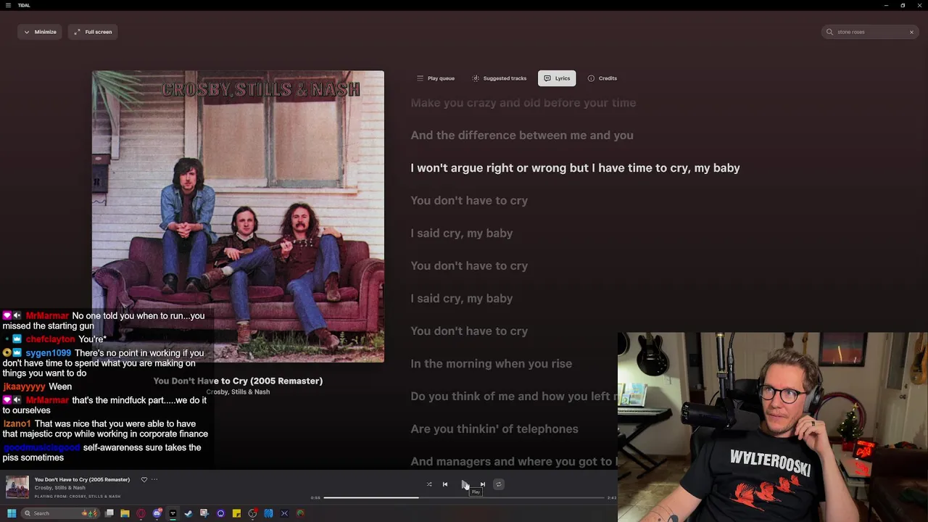The height and width of the screenshot is (522, 928).
Task: Click song title in the bottom player bar
Action: [x=82, y=479]
